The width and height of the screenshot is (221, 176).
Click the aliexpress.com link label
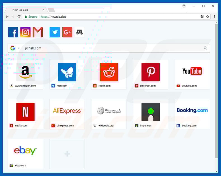[x=65, y=126]
